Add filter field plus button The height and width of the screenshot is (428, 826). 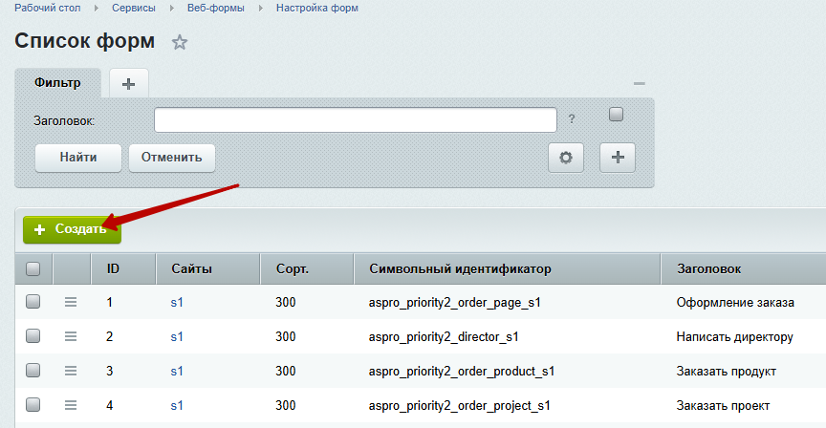(617, 158)
